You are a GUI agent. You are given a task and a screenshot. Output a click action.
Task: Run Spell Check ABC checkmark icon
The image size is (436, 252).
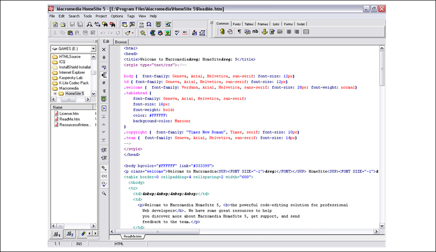(177, 33)
